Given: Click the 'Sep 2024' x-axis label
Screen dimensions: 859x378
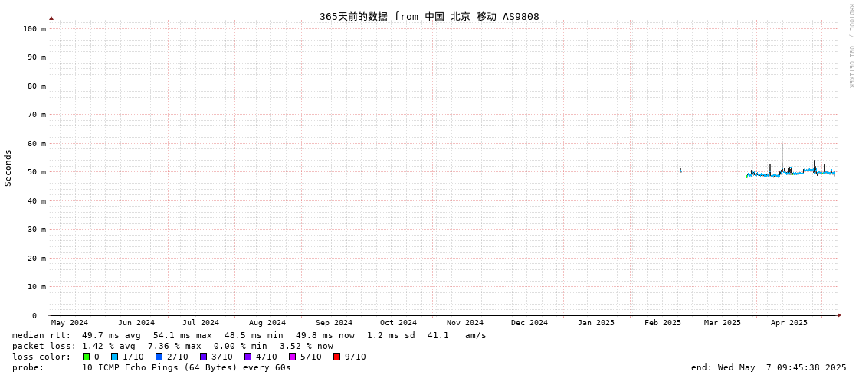Looking at the screenshot, I should point(334,323).
